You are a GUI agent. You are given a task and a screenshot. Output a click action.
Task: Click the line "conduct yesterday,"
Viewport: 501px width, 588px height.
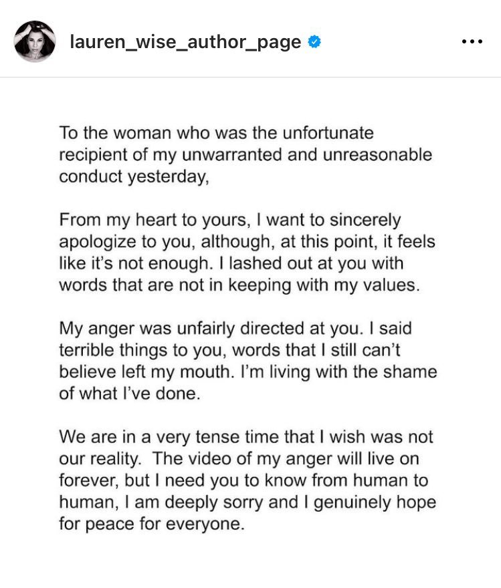click(134, 176)
